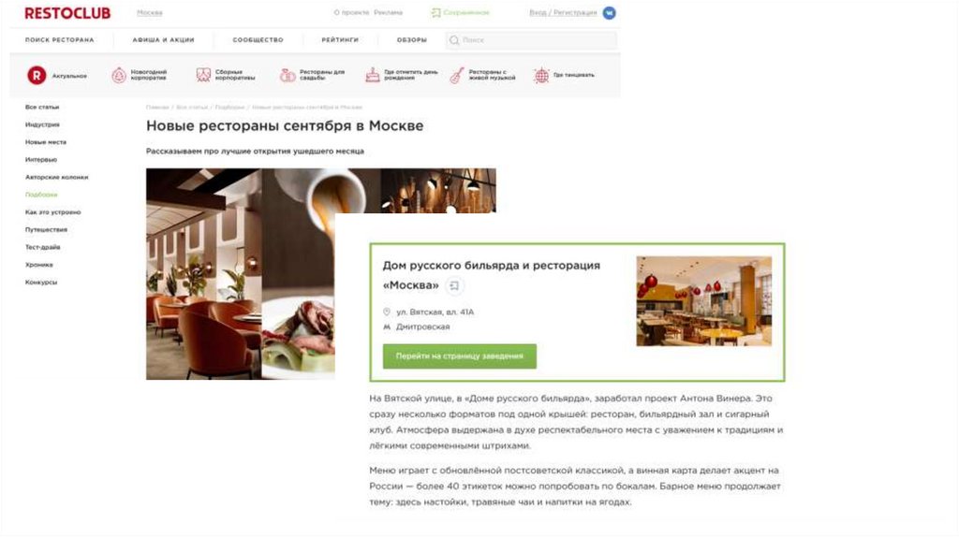Click the "Вход / Регистрация" link
Screen dimensions: 959x537
click(563, 13)
